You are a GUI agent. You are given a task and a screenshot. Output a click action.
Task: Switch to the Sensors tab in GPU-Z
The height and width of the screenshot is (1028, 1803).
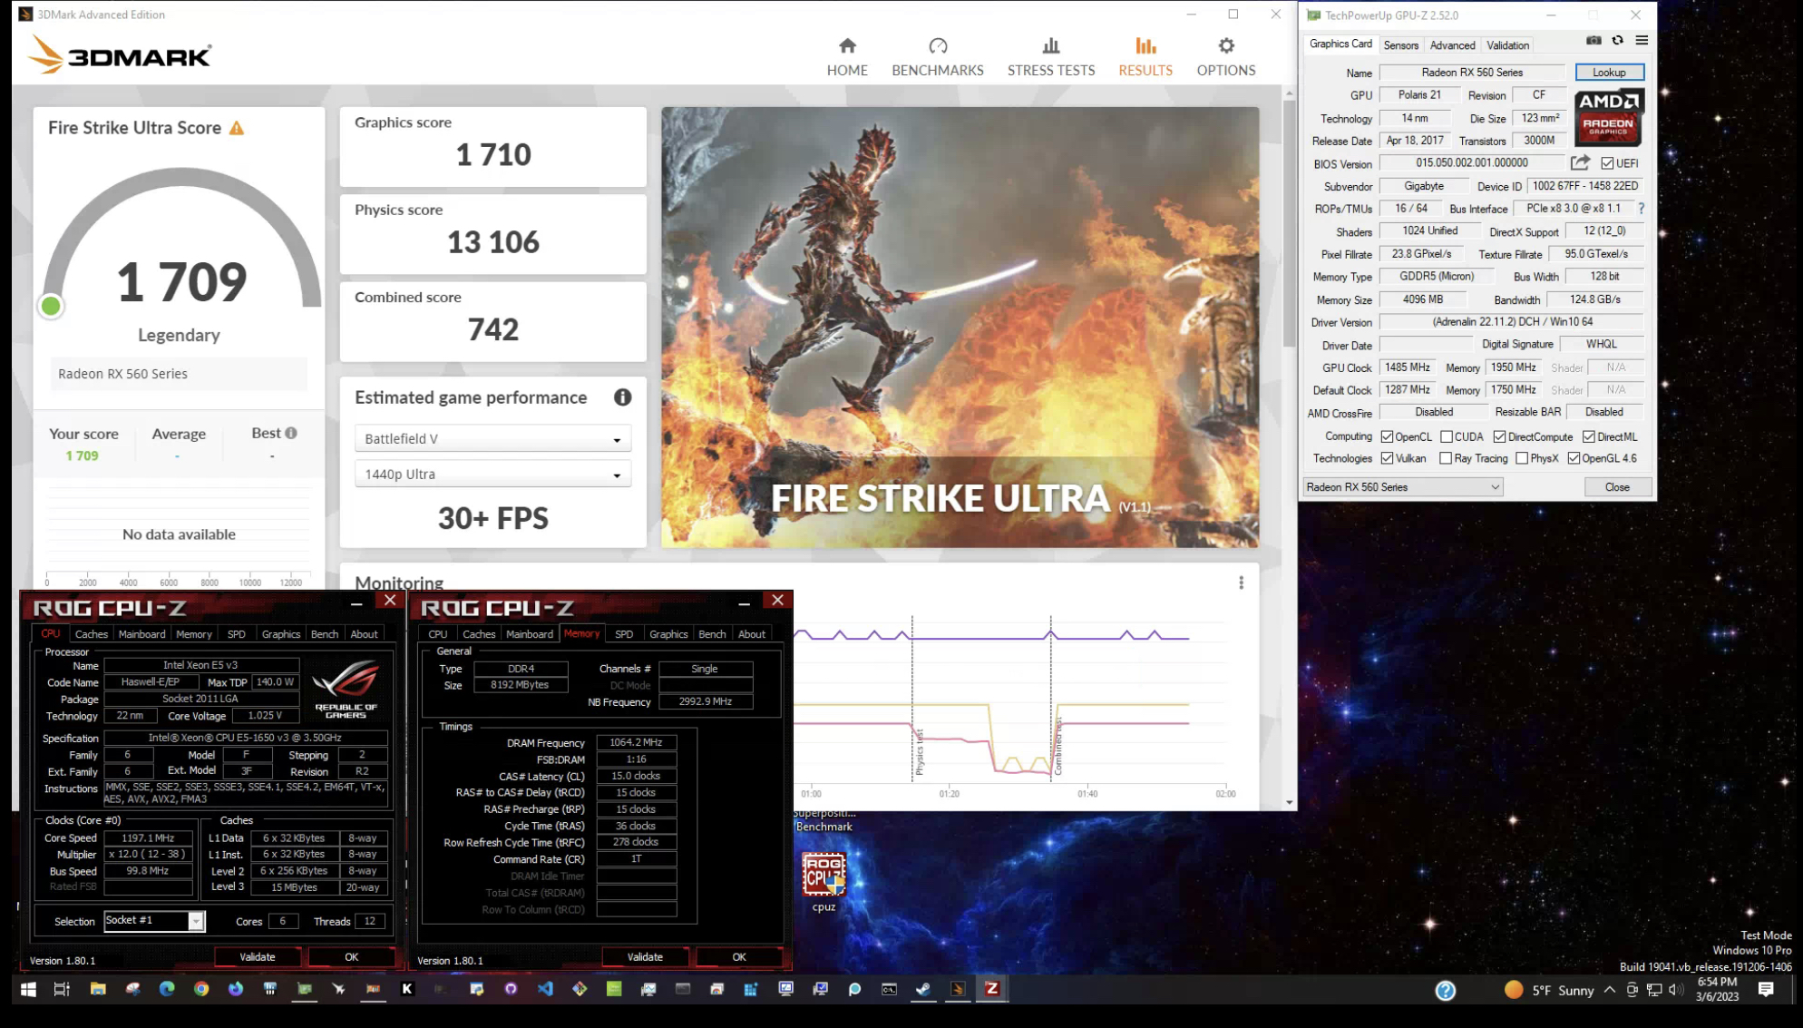pyautogui.click(x=1400, y=45)
